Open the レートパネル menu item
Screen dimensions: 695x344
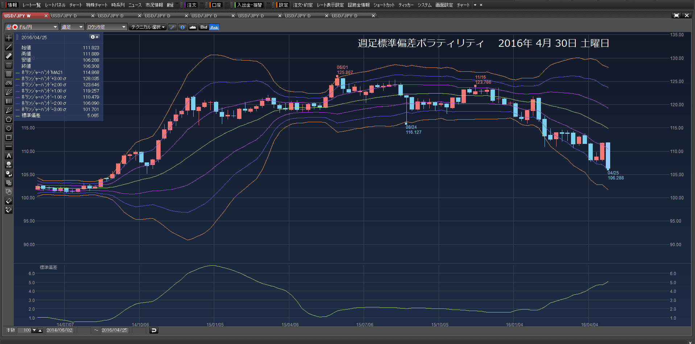point(55,5)
